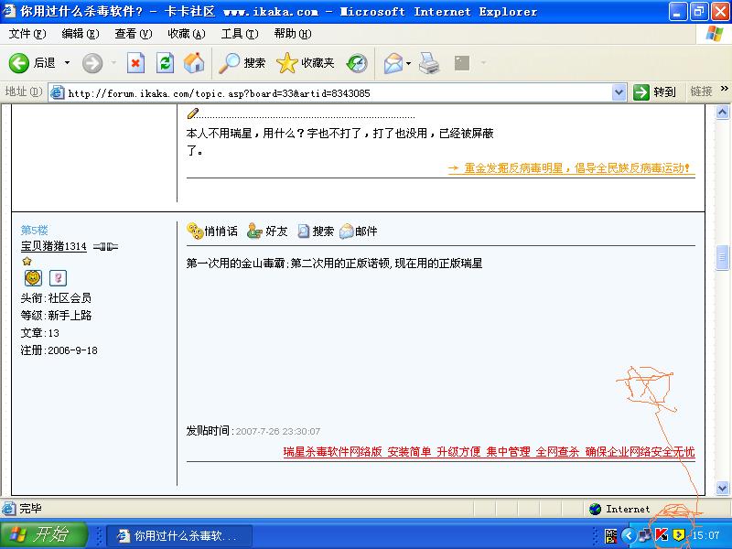Open user profile 宝贝猪猪1314

tap(53, 246)
